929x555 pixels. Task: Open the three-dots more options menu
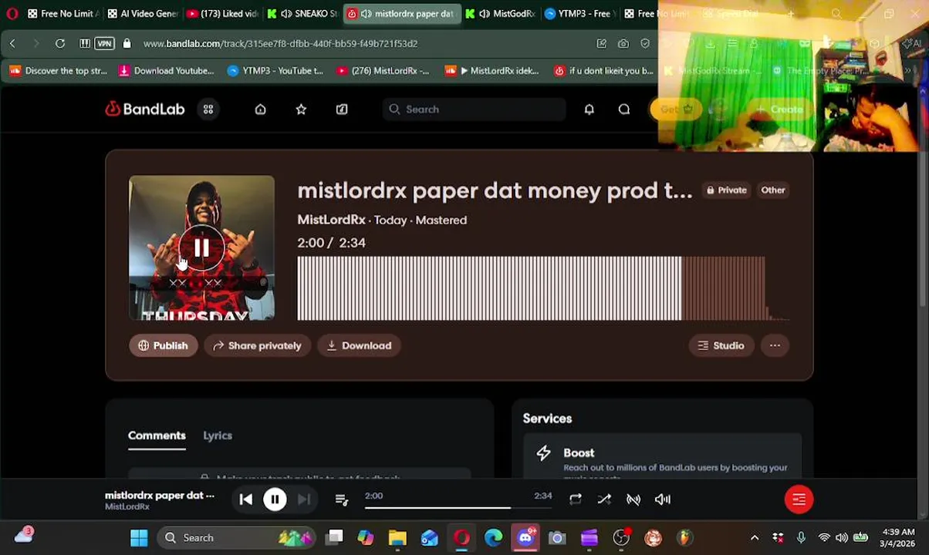775,345
